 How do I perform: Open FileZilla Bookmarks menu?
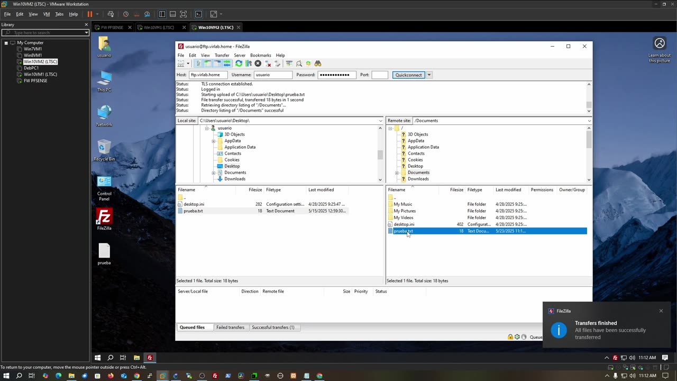tap(260, 55)
